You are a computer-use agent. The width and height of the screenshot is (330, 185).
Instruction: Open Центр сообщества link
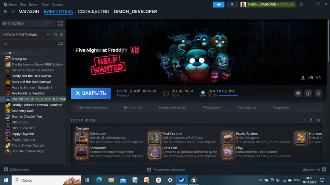pyautogui.click(x=173, y=107)
